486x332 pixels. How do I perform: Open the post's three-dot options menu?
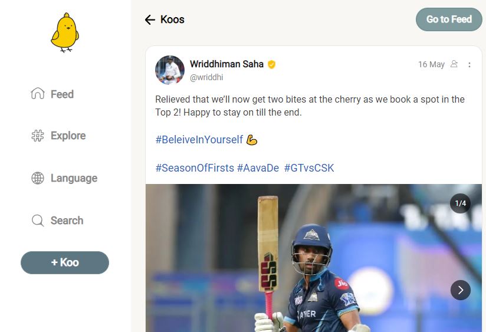(x=469, y=65)
